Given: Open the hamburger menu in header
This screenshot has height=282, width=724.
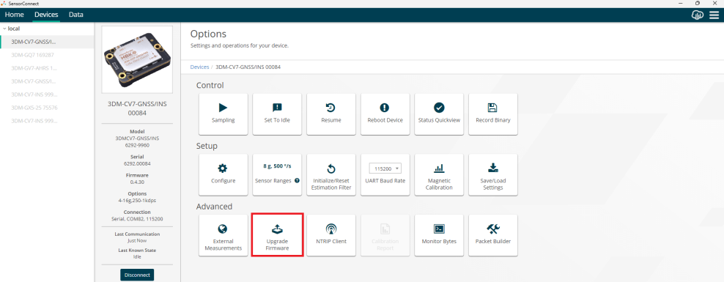Looking at the screenshot, I should [x=714, y=15].
